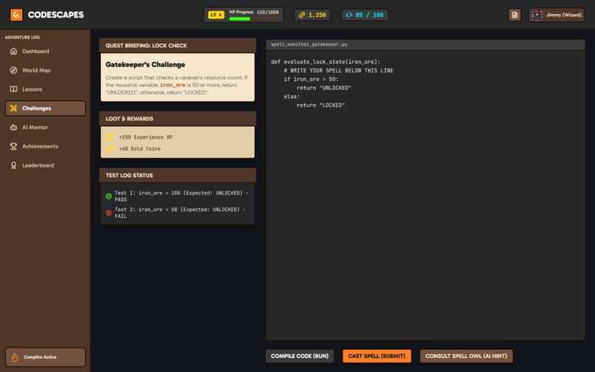Click inside the code editor area

click(425, 195)
